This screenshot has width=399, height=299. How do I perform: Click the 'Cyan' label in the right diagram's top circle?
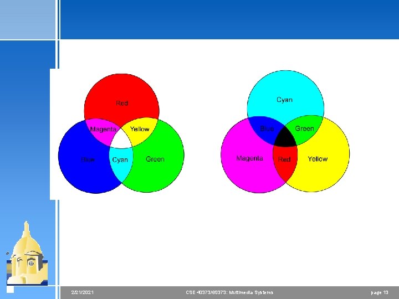pos(284,100)
